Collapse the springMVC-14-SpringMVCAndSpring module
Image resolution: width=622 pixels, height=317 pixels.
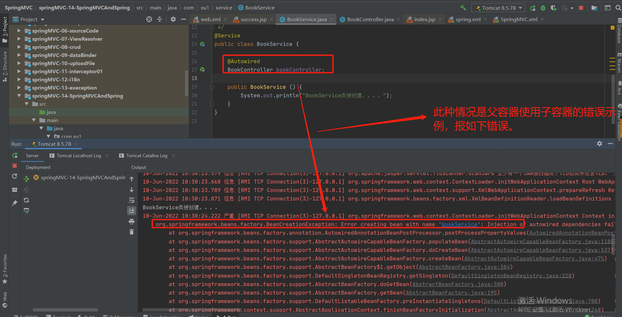coord(19,96)
